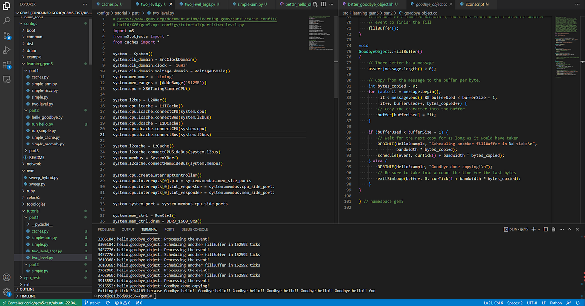Click the two_level.py editor minimap
The width and height of the screenshot is (585, 306).
tap(320, 32)
